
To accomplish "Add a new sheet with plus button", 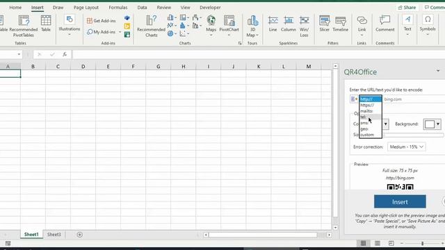I will pyautogui.click(x=80, y=235).
